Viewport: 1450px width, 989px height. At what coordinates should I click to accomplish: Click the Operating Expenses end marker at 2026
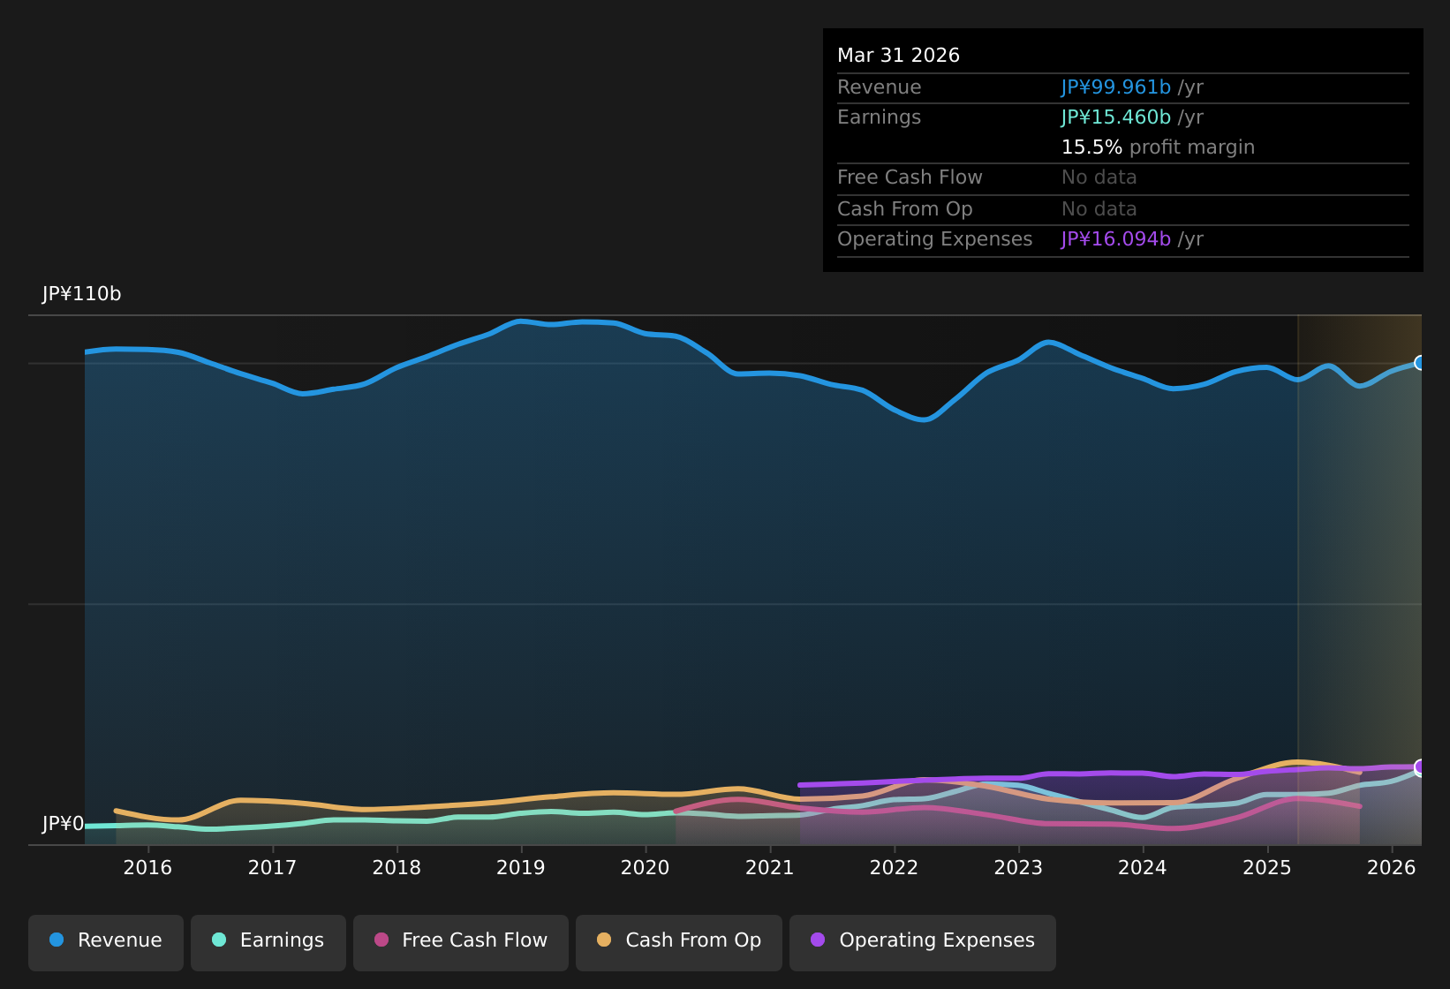click(x=1421, y=766)
